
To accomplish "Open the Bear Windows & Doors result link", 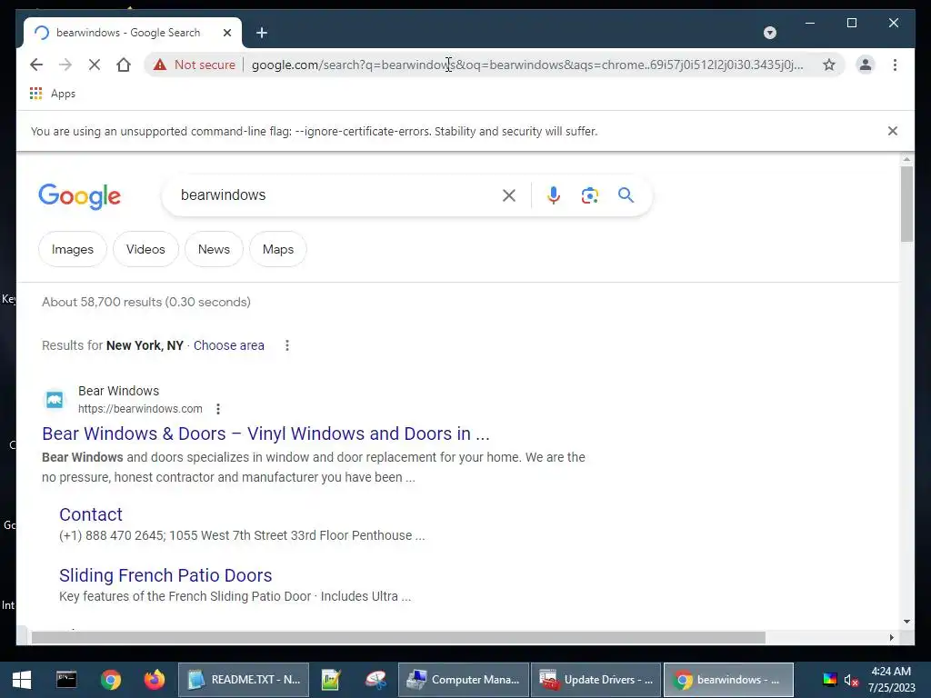I will click(265, 434).
